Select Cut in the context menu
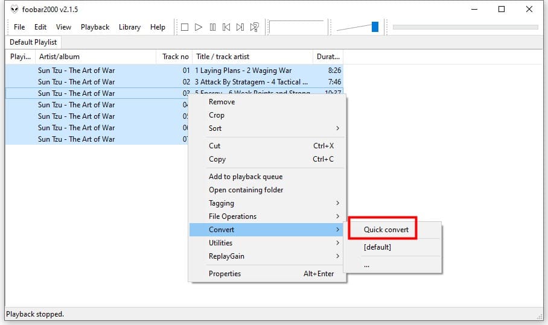 tap(267, 146)
